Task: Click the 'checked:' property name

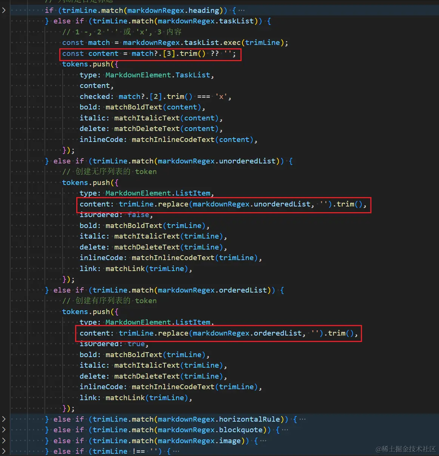Action: point(97,97)
